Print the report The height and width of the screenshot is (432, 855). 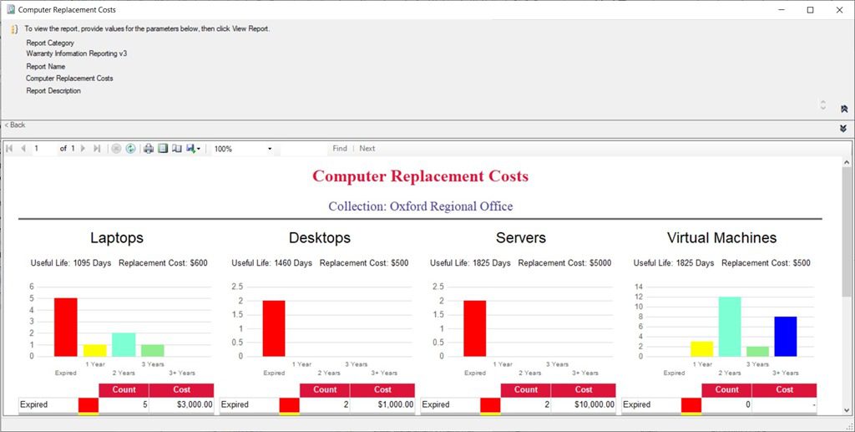point(149,149)
